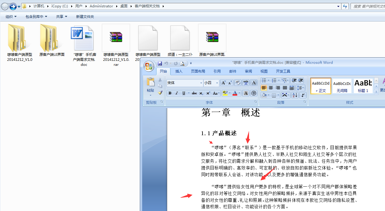The height and width of the screenshot is (211, 385).
Task: Click the Copy icon in clipboard group
Action: (160, 86)
